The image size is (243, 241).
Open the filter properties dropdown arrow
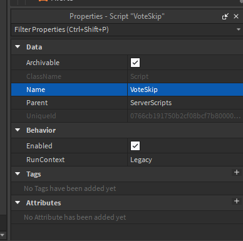coord(239,29)
